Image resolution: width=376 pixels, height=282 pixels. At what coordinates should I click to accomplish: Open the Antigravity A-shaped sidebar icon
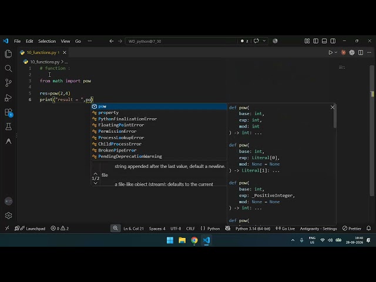point(8,141)
